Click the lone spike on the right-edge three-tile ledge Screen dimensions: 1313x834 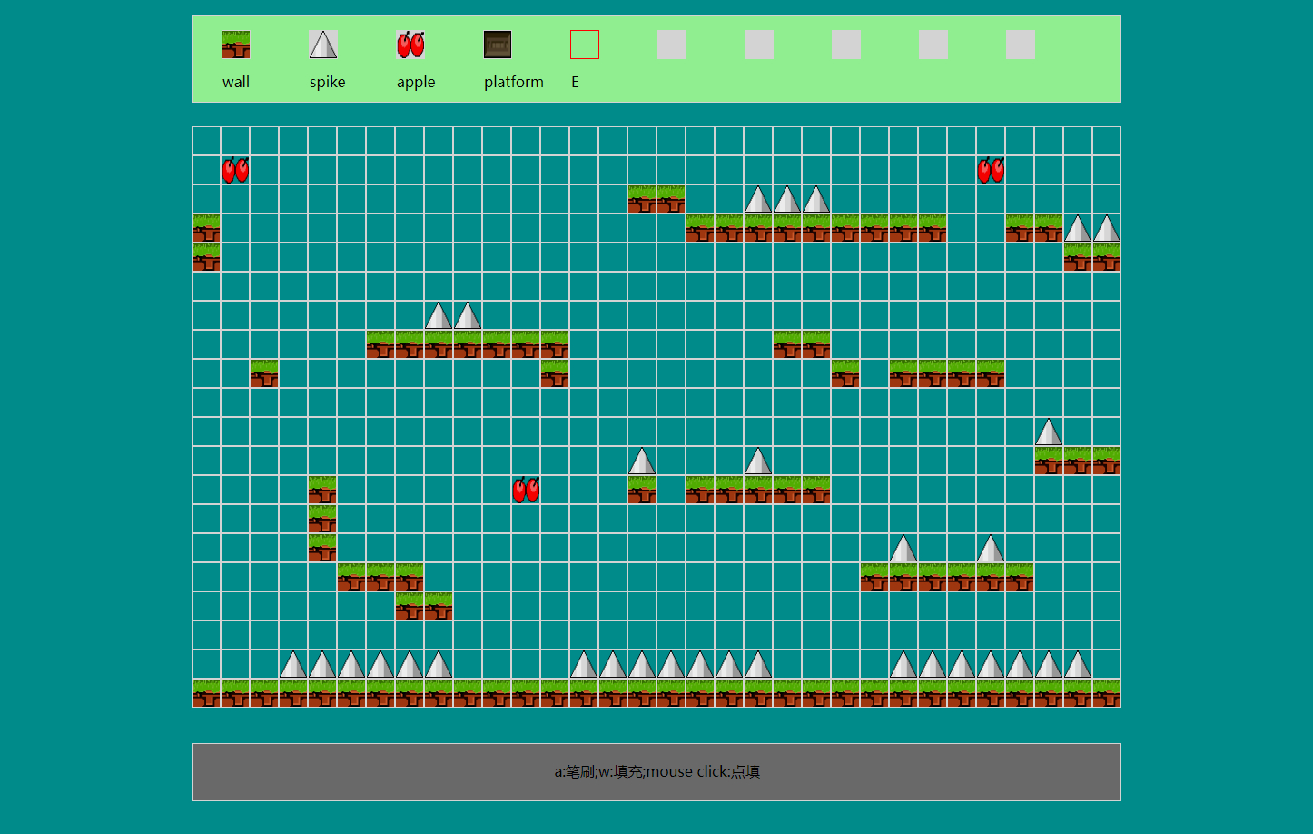pyautogui.click(x=1049, y=432)
